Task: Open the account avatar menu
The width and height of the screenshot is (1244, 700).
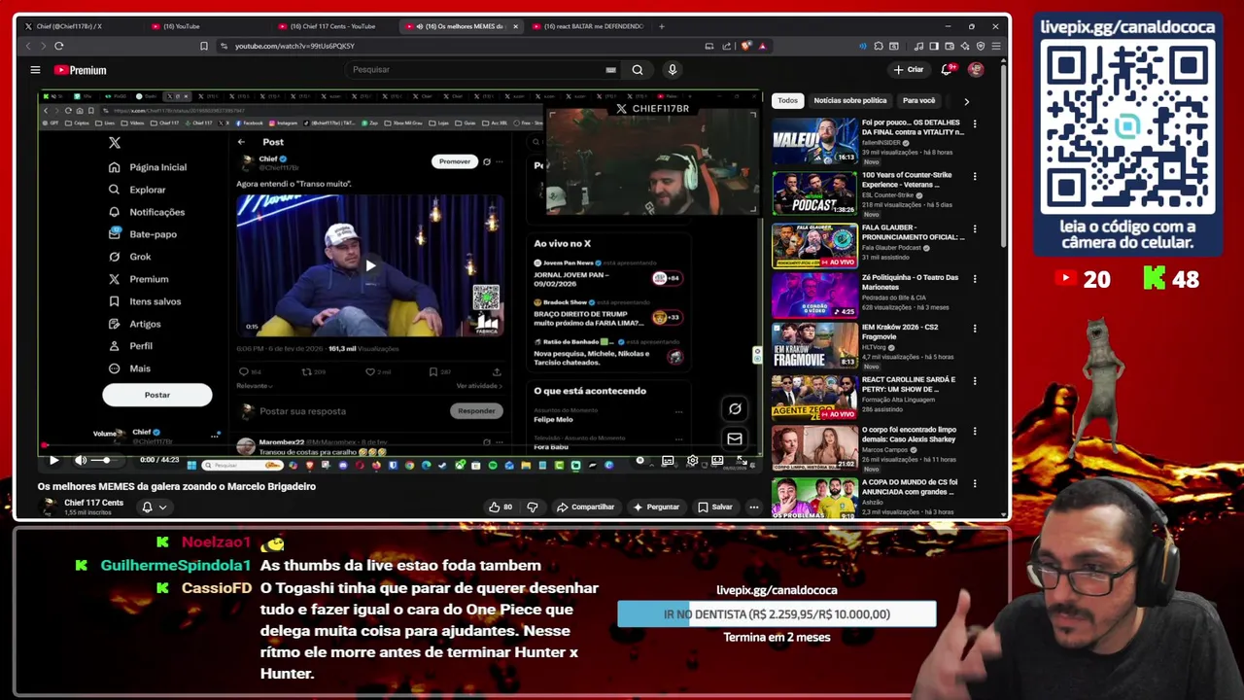Action: (976, 70)
